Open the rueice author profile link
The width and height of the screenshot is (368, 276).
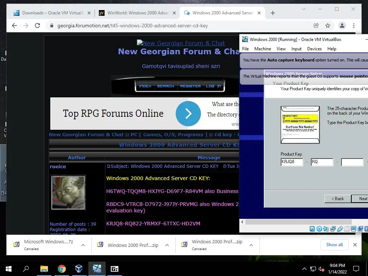coord(58,166)
